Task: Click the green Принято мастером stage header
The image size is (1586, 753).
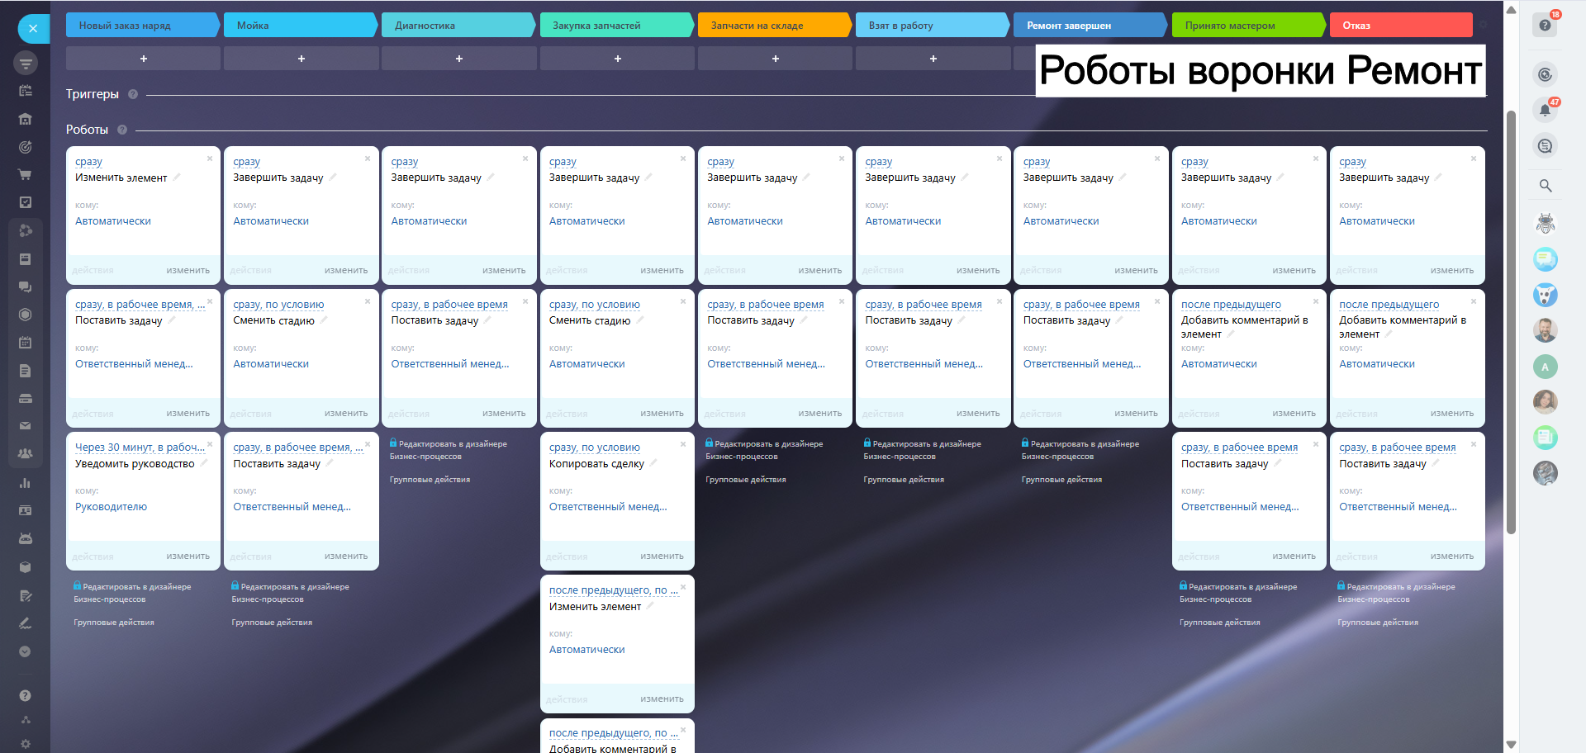Action: pos(1247,26)
